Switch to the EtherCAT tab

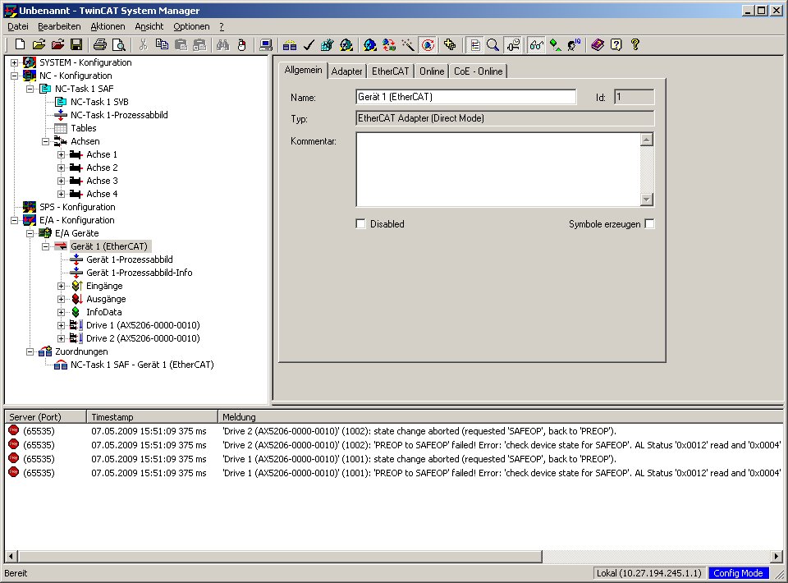[x=391, y=71]
